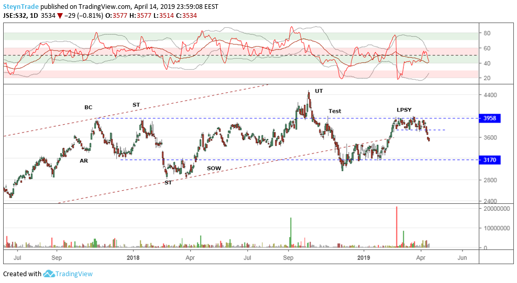Click the 80 level on oscillator axis
This screenshot has height=283, width=517.
click(487, 33)
